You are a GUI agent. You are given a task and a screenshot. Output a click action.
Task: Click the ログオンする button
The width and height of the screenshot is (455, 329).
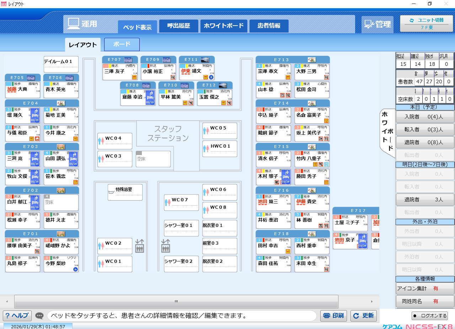coord(430,315)
